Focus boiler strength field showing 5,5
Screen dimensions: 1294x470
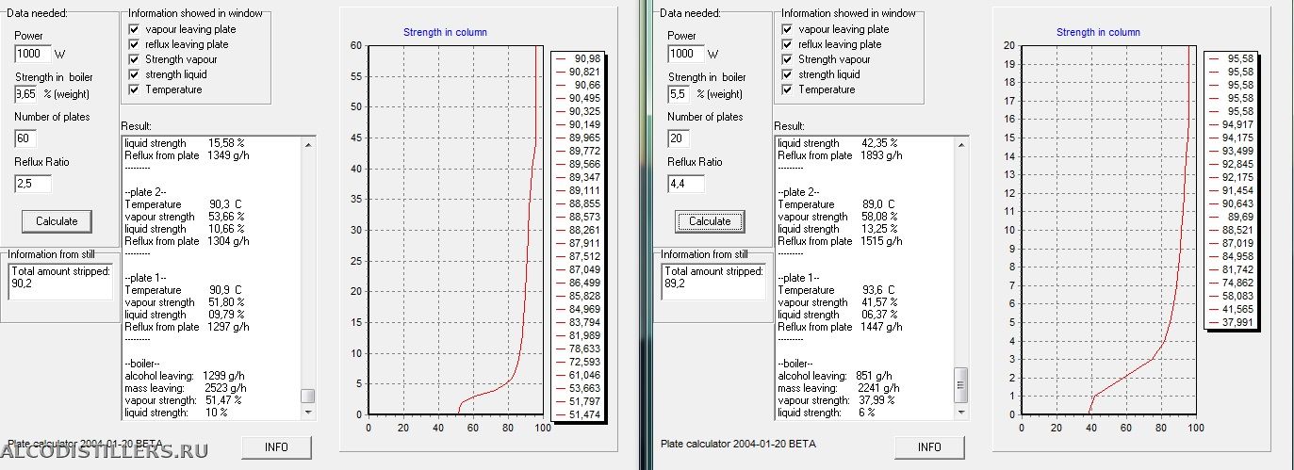coord(679,94)
